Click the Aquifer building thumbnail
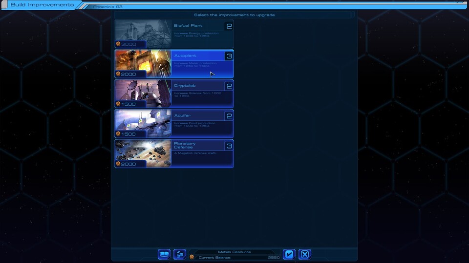 click(x=143, y=121)
